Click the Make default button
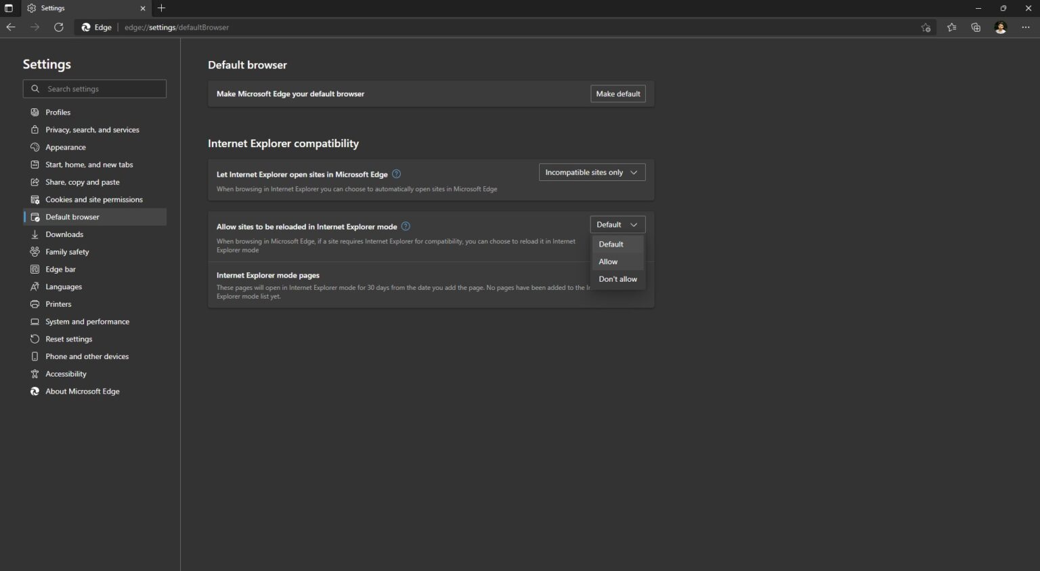 tap(617, 93)
